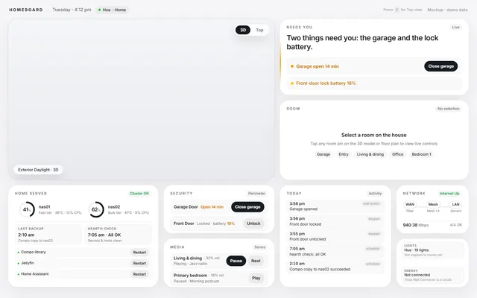Click the Mesh network node
This screenshot has width=477, height=298.
point(433,204)
